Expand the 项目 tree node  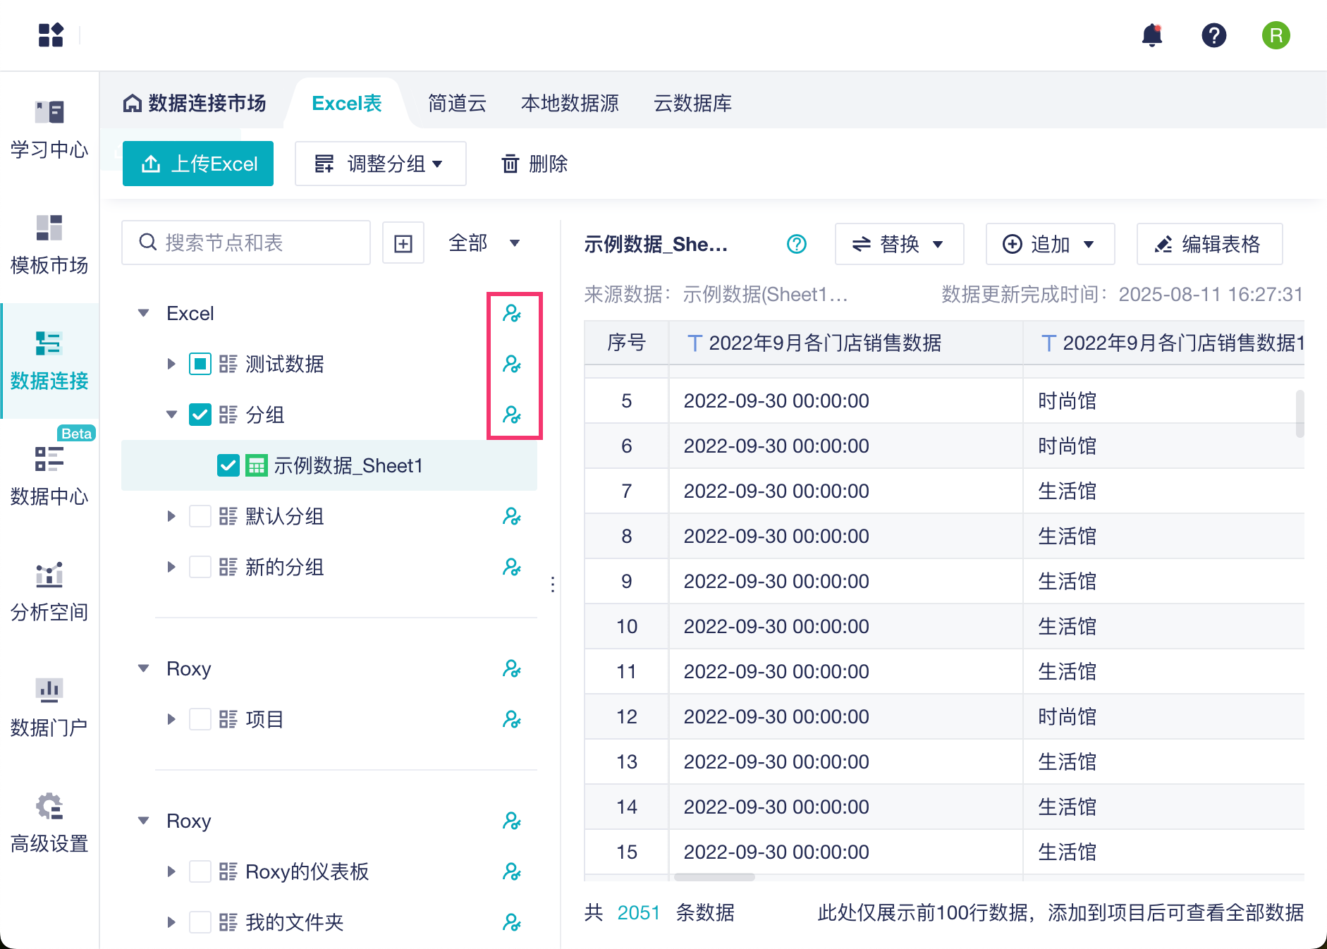tap(171, 720)
